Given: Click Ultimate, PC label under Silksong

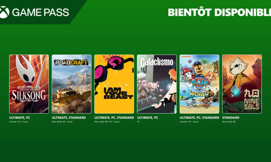Looking at the screenshot, I should coord(20,118).
